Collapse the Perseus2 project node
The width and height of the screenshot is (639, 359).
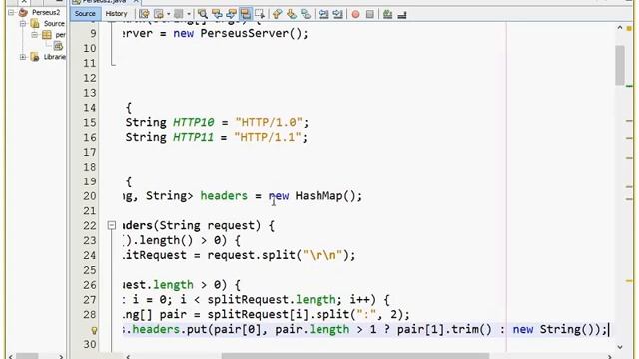[x=11, y=13]
